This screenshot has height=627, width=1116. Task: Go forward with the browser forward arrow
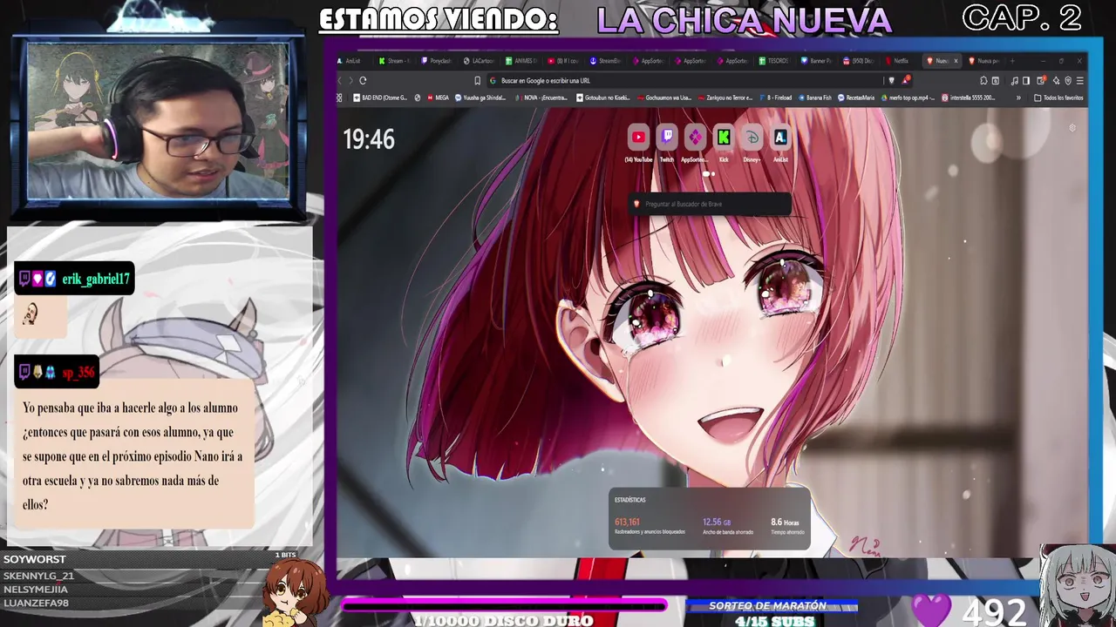pos(350,81)
